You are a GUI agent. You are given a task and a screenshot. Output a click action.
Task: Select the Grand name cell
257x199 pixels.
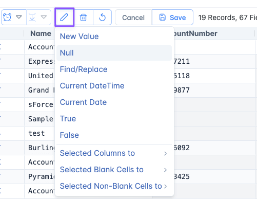(x=39, y=90)
